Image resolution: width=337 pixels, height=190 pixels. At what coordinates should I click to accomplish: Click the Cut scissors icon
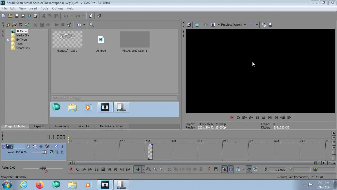pos(44,16)
